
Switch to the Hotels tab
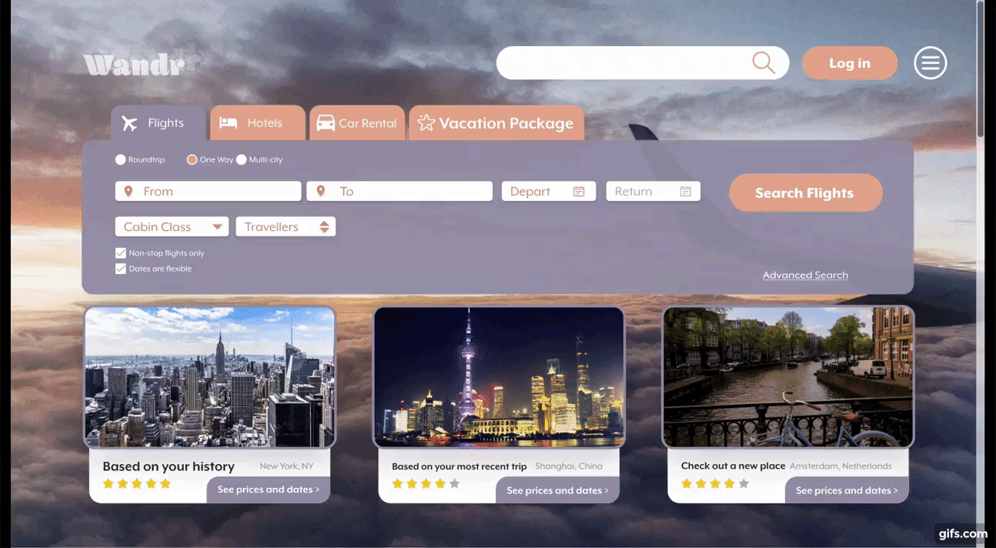point(258,123)
